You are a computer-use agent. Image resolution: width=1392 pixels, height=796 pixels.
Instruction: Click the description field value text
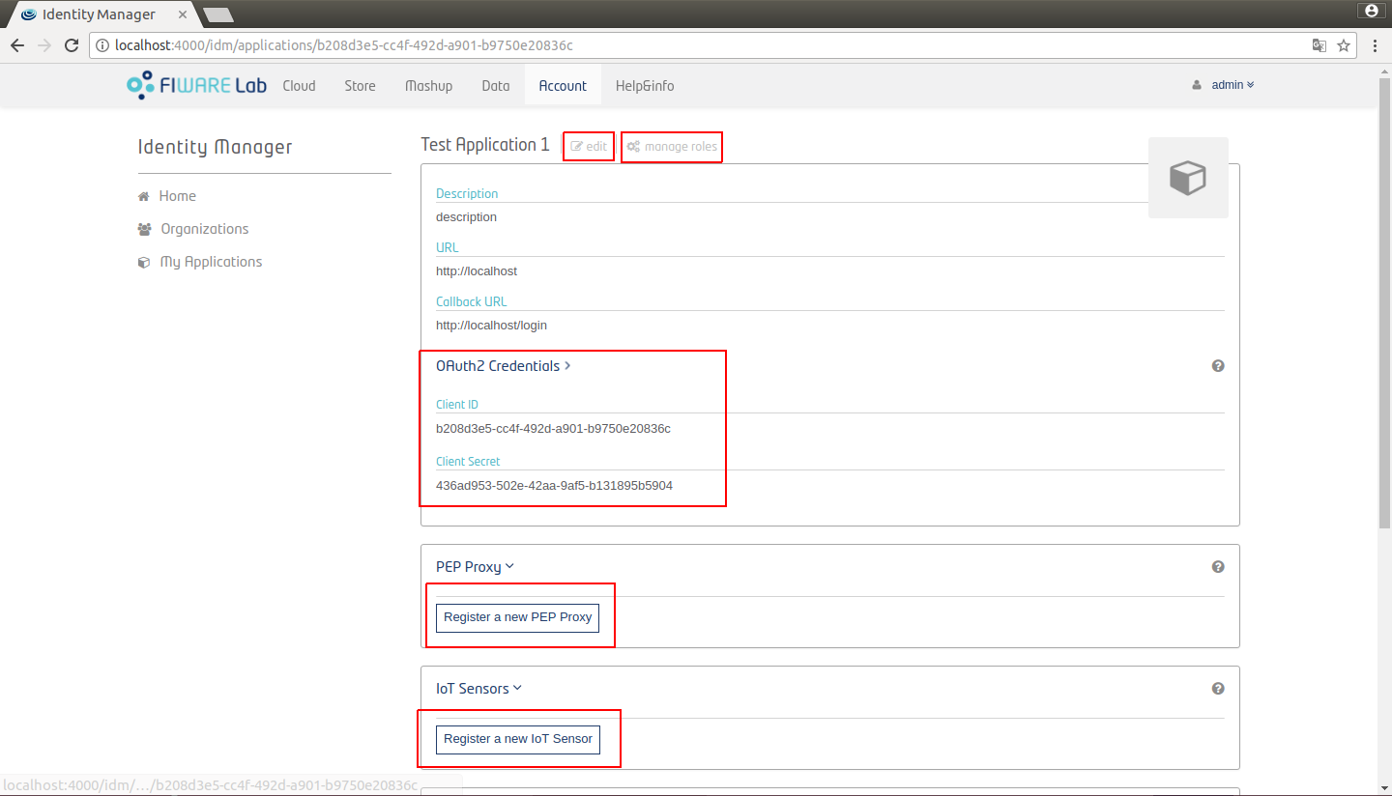pos(466,217)
